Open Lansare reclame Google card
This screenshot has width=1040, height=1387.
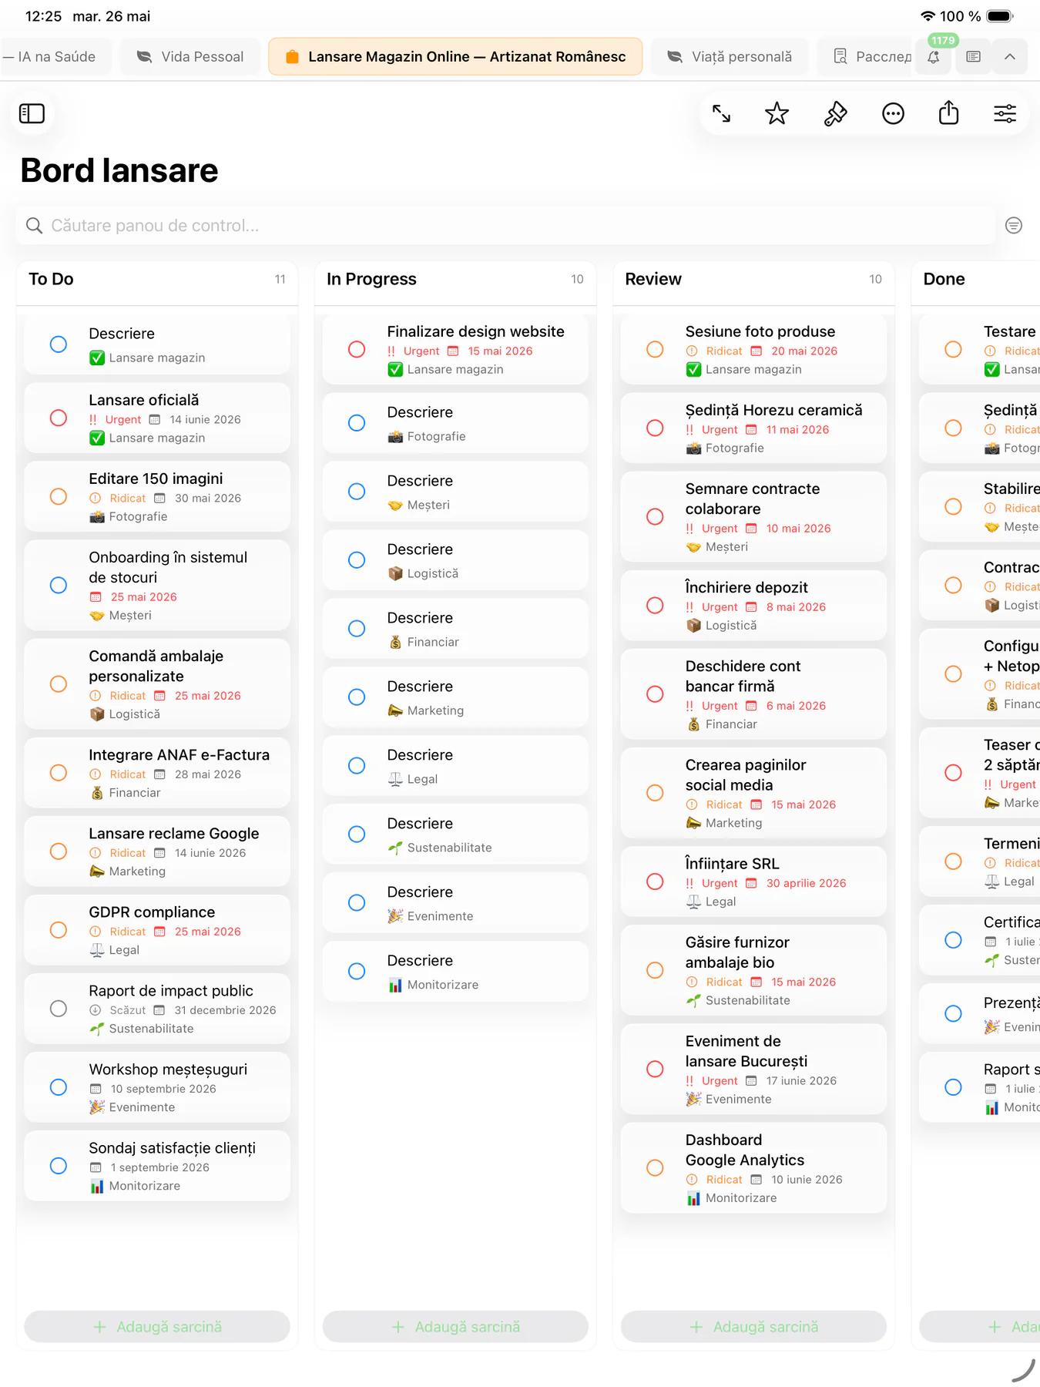157,851
